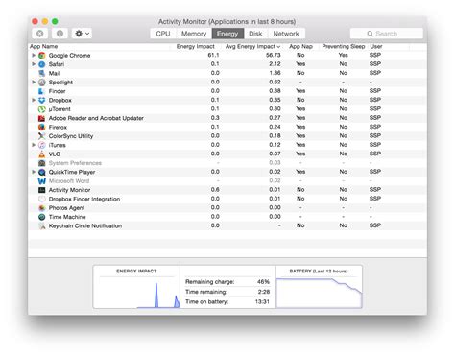Click the Dropbox Finder Integration icon

[42, 199]
